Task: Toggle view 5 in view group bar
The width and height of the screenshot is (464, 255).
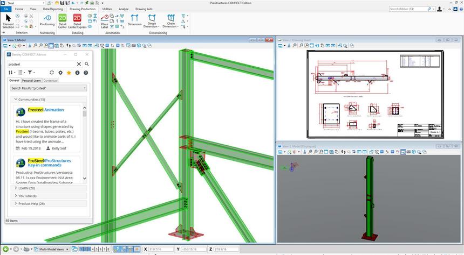Action: coord(98,250)
